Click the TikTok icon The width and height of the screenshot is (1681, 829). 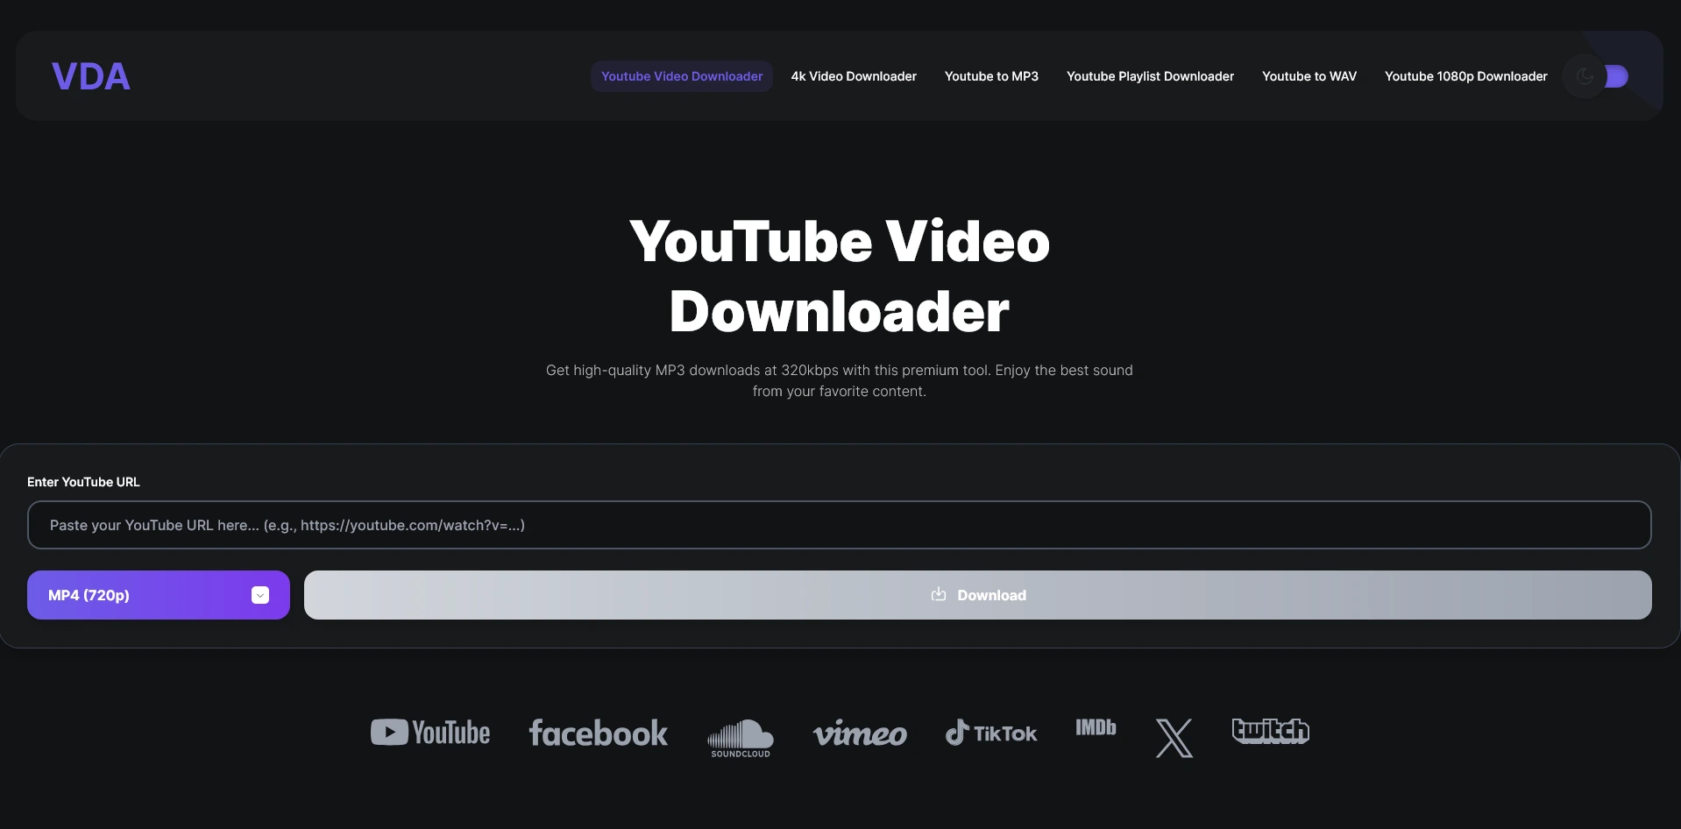[990, 732]
